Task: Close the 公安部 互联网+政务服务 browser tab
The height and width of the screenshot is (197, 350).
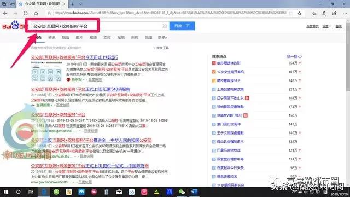Action: 64,4
